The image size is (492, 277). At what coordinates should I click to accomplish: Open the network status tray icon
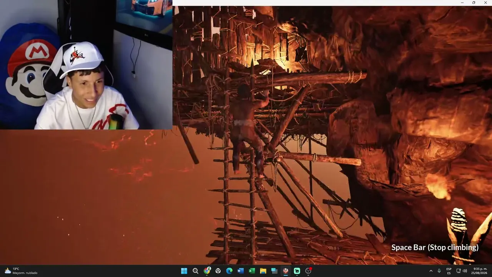point(458,271)
